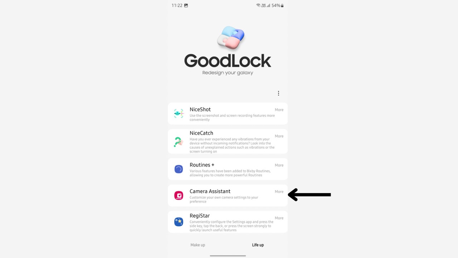Expand More for NiceShot
This screenshot has height=258, width=458.
pyautogui.click(x=279, y=110)
